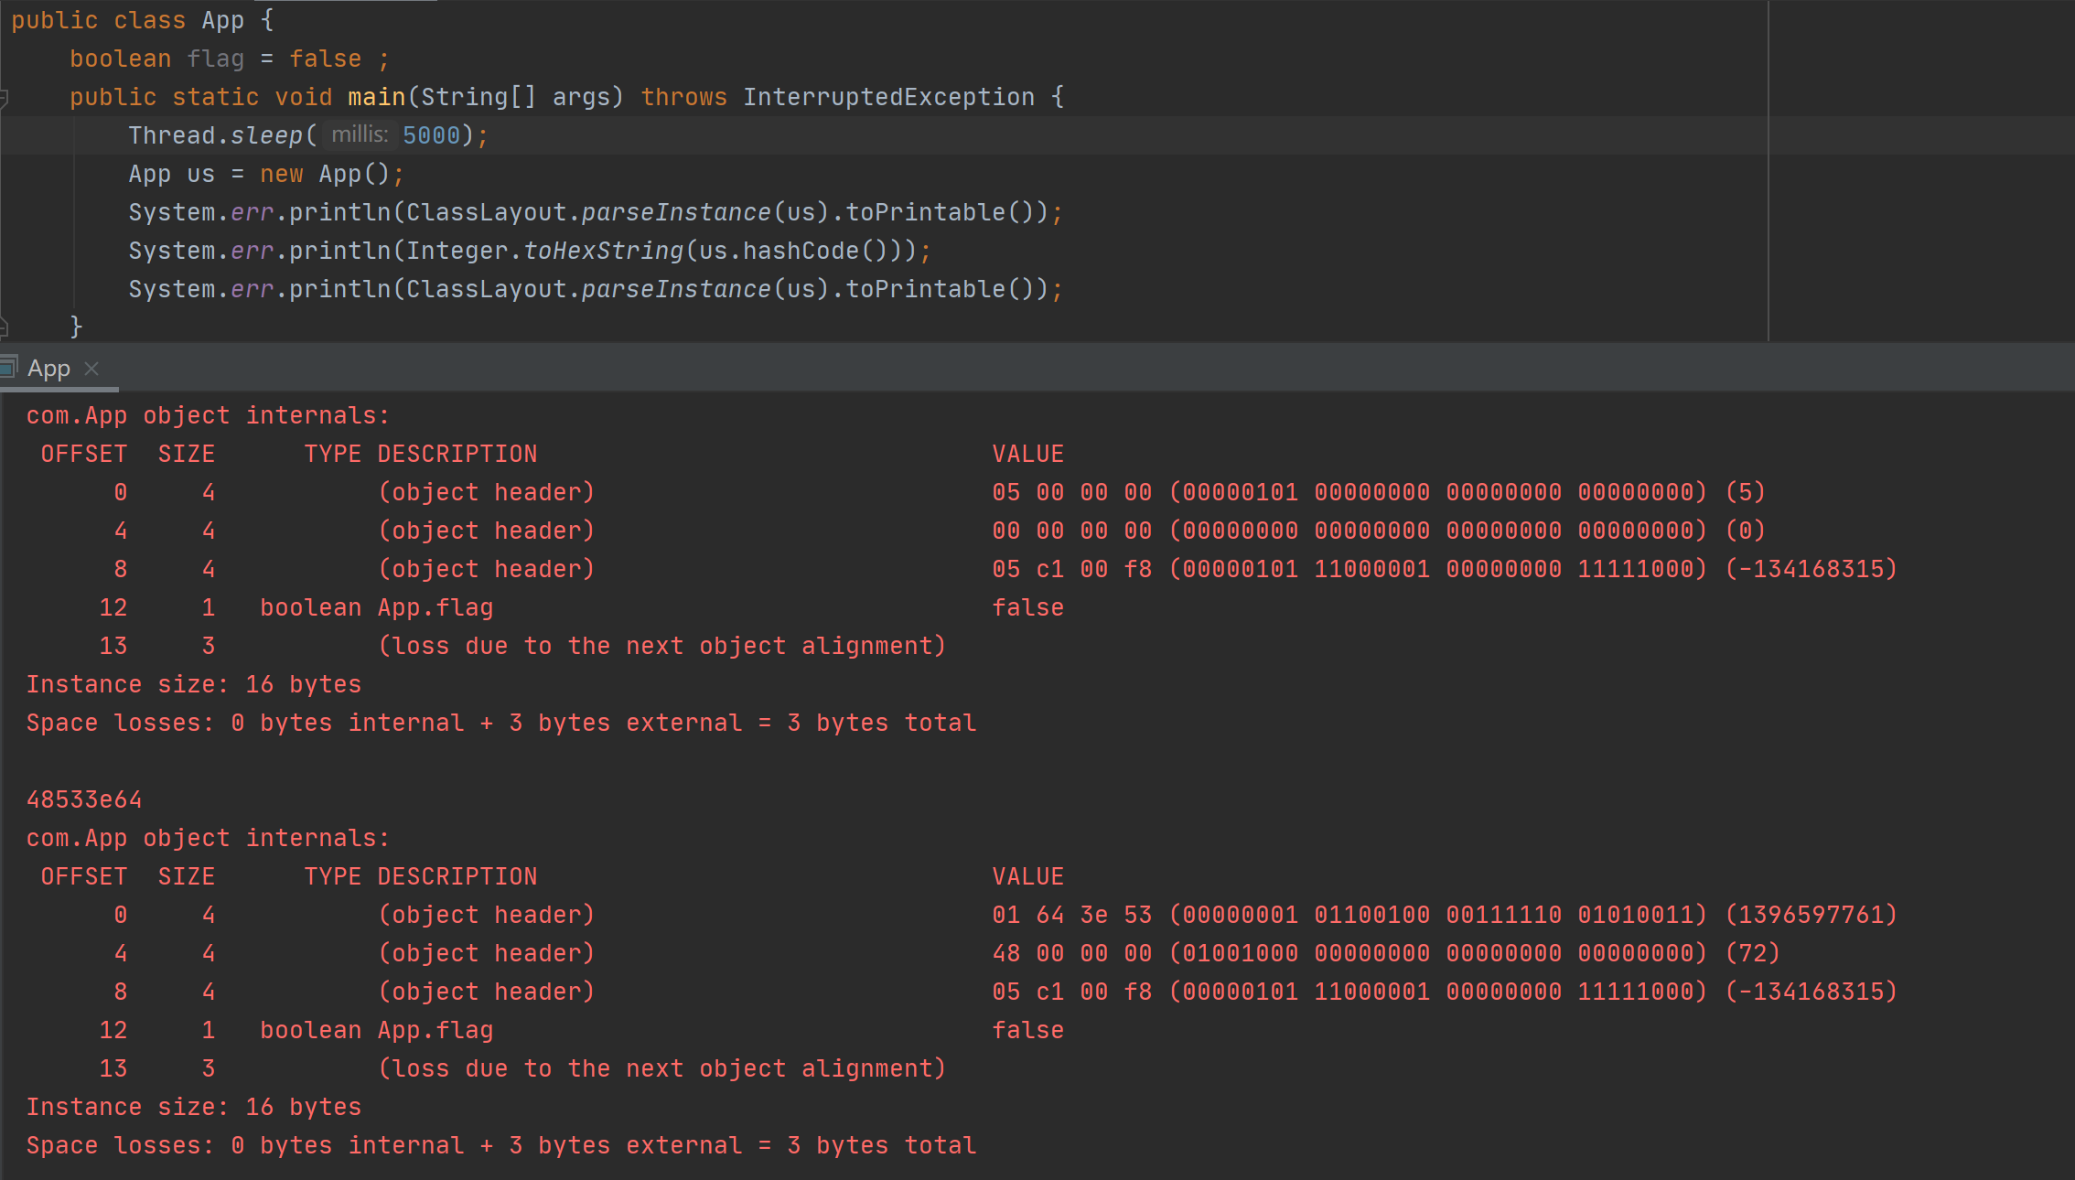Close the App run tab

pos(91,369)
